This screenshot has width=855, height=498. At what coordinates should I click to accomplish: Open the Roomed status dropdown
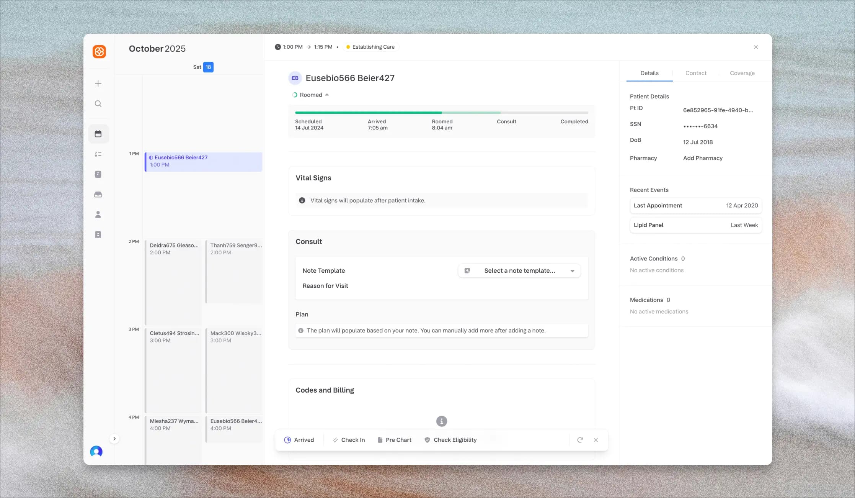point(311,95)
